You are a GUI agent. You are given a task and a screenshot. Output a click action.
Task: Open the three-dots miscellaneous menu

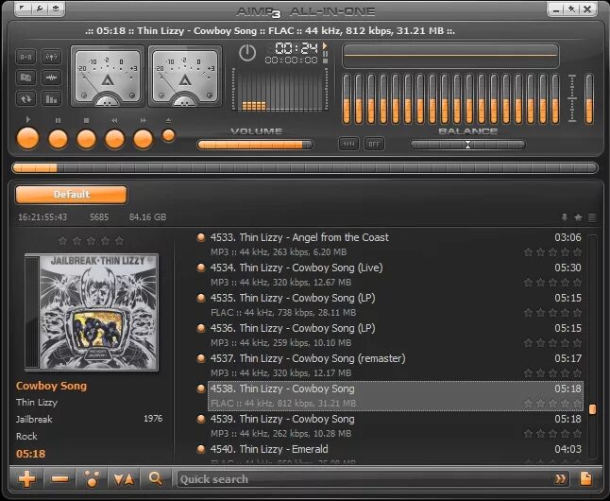92,479
